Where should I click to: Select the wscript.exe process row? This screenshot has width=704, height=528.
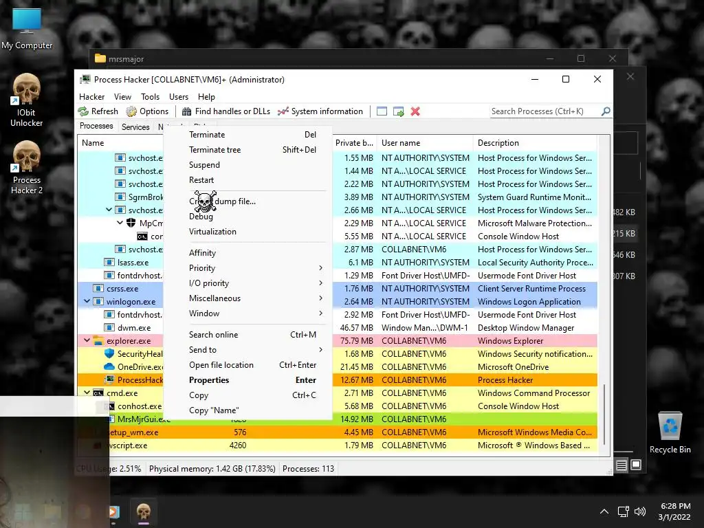(x=337, y=445)
